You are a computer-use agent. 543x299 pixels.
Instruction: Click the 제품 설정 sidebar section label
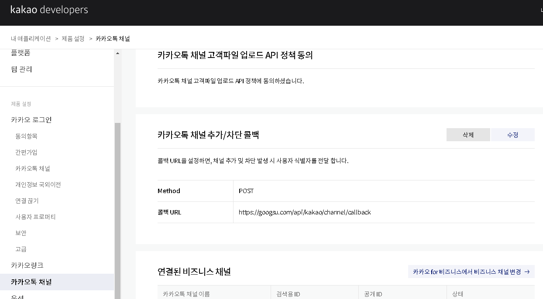(x=21, y=104)
